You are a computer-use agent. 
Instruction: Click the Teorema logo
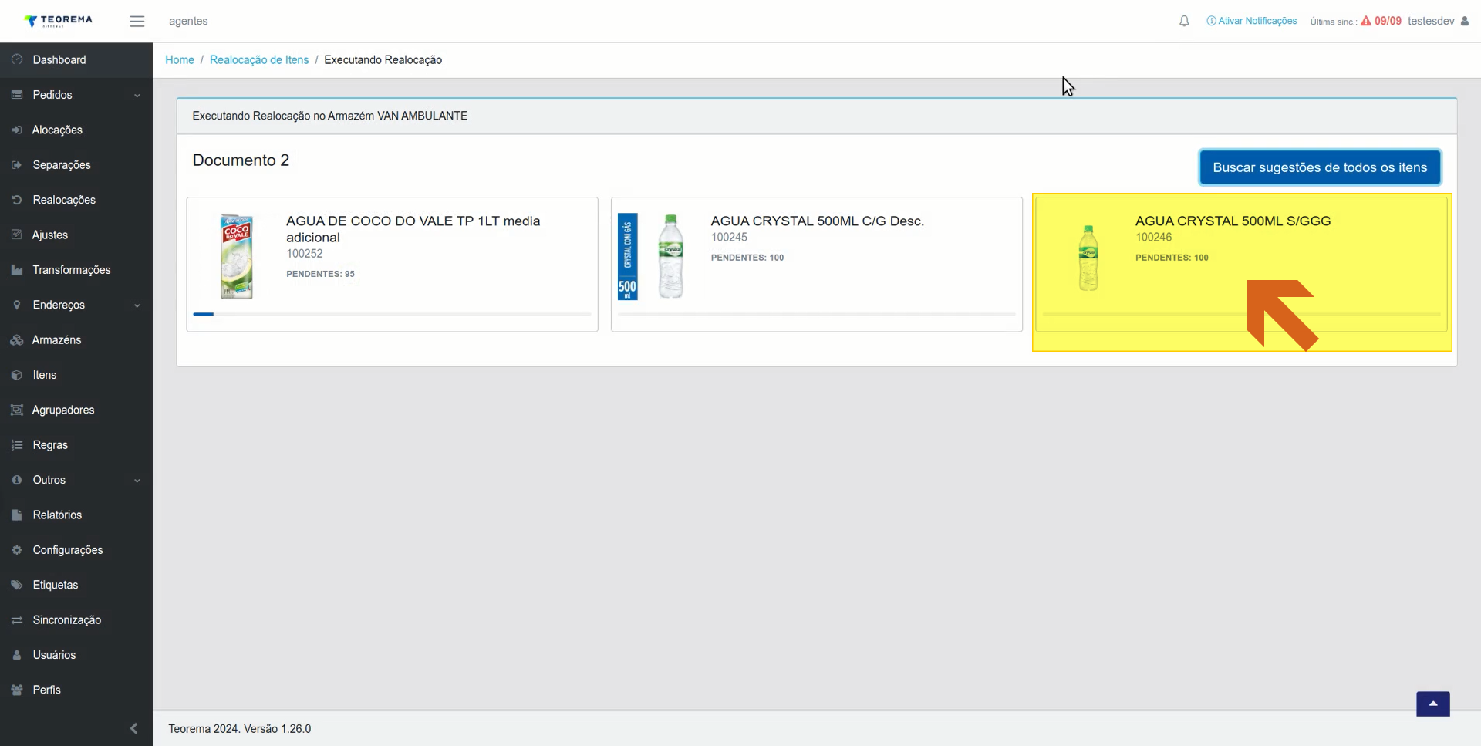pos(58,21)
